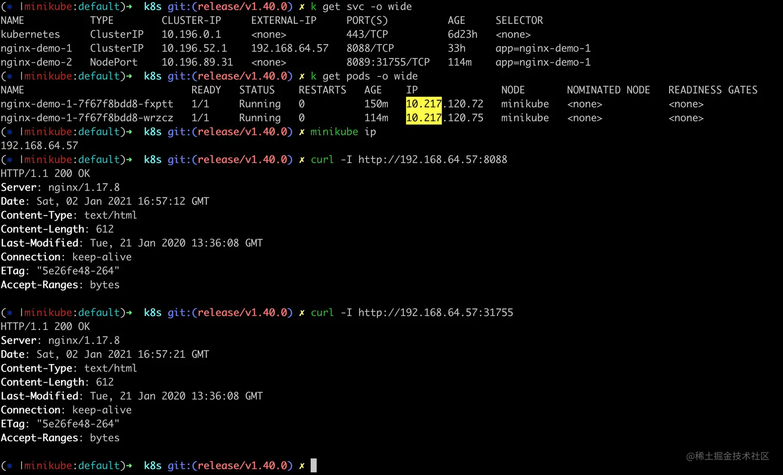Place cursor at the active terminal prompt

[x=313, y=465]
